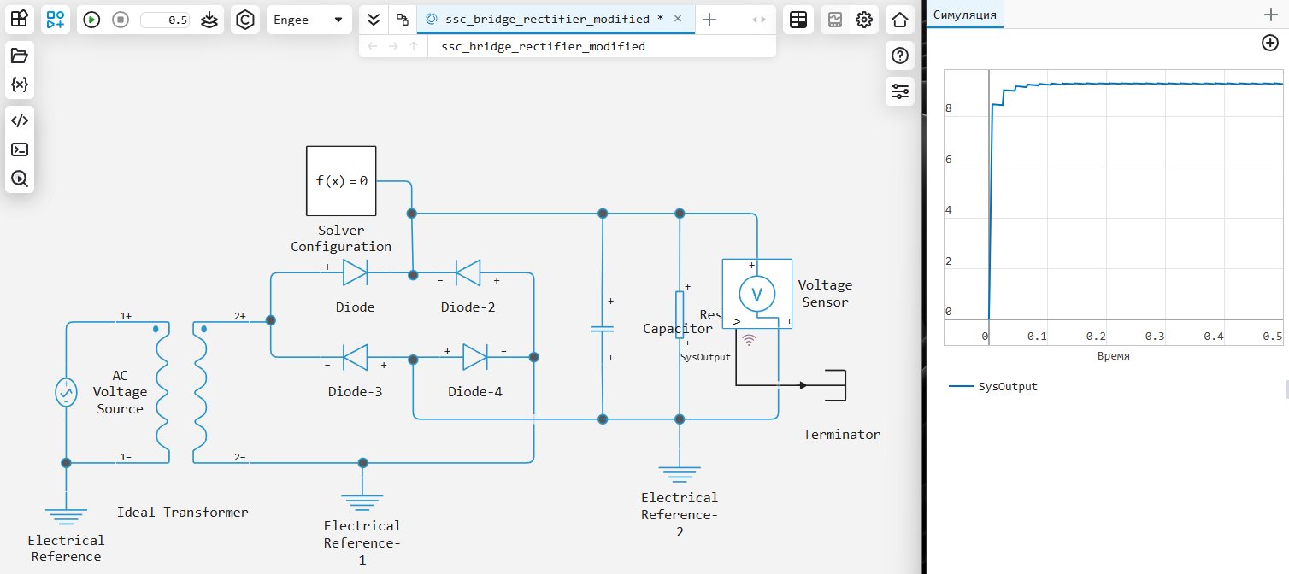Click the SysOutput signal logging wifi icon
This screenshot has width=1289, height=574.
pos(749,340)
